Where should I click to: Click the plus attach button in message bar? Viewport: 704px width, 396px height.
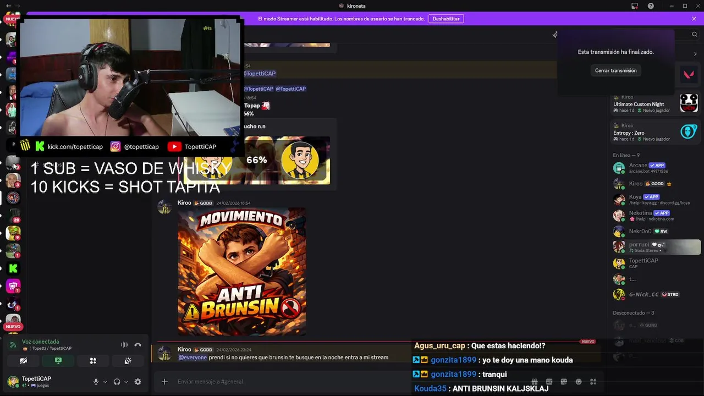click(164, 382)
